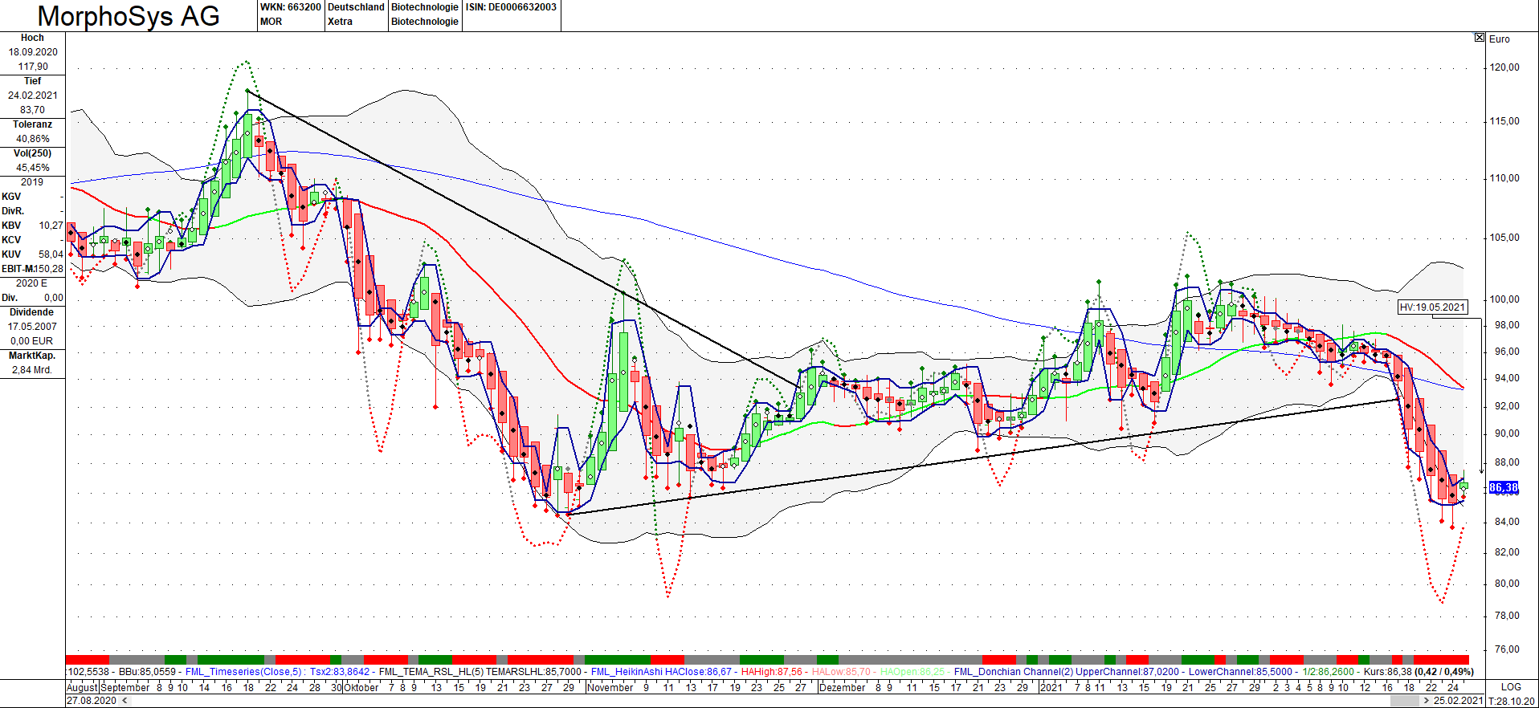Click the left arrow next to 27.08.2020

(125, 701)
